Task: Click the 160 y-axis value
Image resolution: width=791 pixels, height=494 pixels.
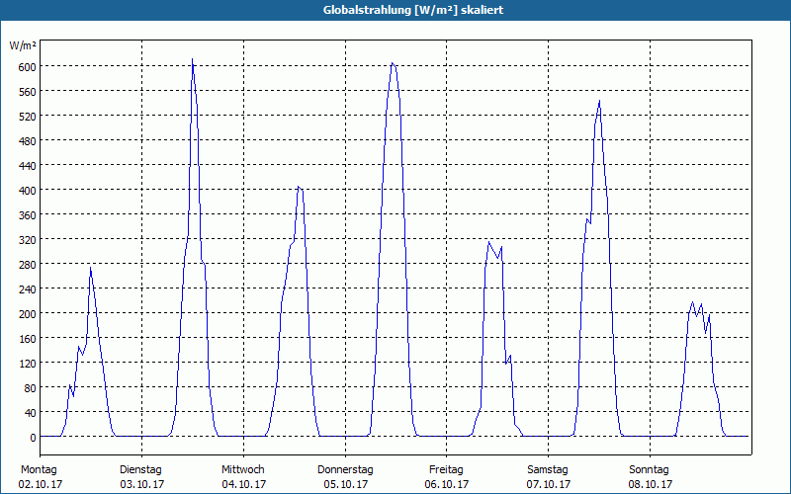Action: (26, 339)
